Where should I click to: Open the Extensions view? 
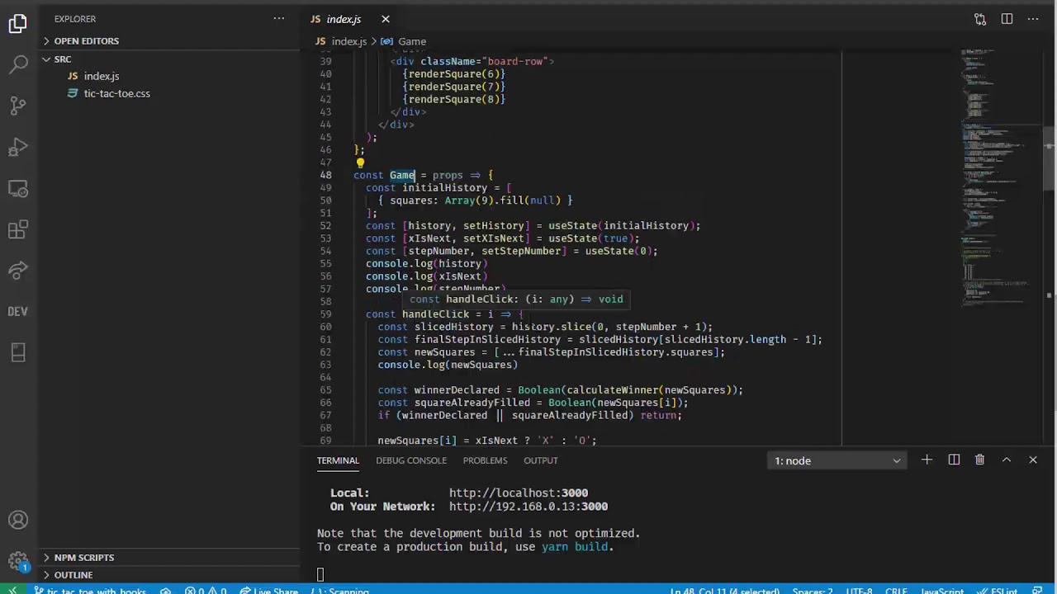18,230
